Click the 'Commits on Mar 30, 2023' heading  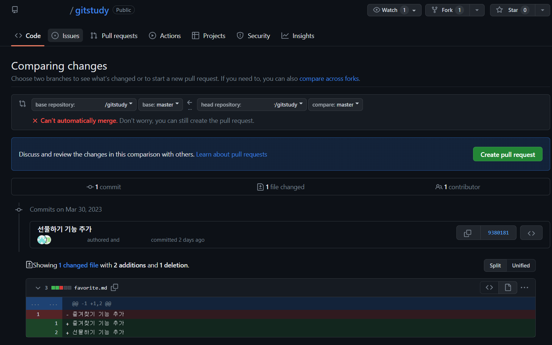66,209
